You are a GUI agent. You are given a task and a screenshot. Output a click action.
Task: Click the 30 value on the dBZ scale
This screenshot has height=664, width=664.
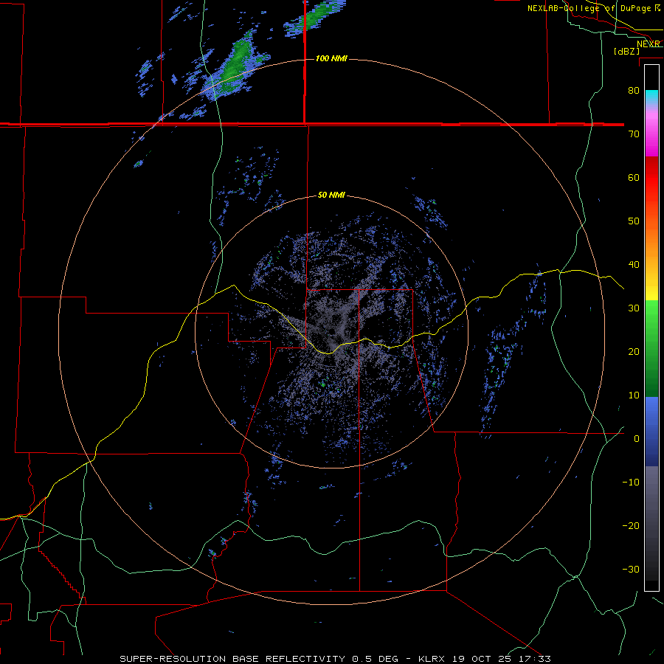pos(634,308)
